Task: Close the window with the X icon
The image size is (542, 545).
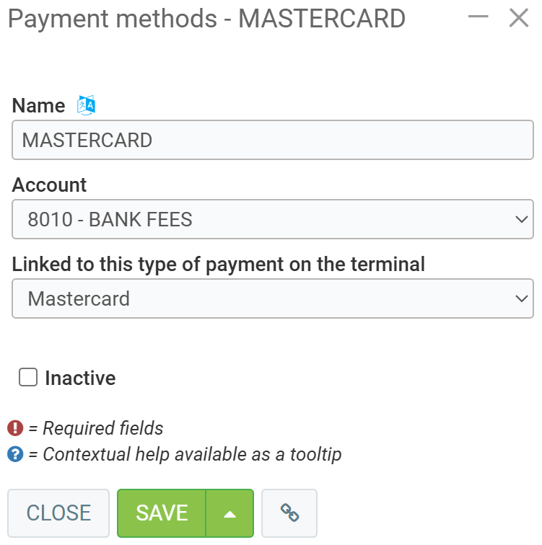Action: click(519, 18)
